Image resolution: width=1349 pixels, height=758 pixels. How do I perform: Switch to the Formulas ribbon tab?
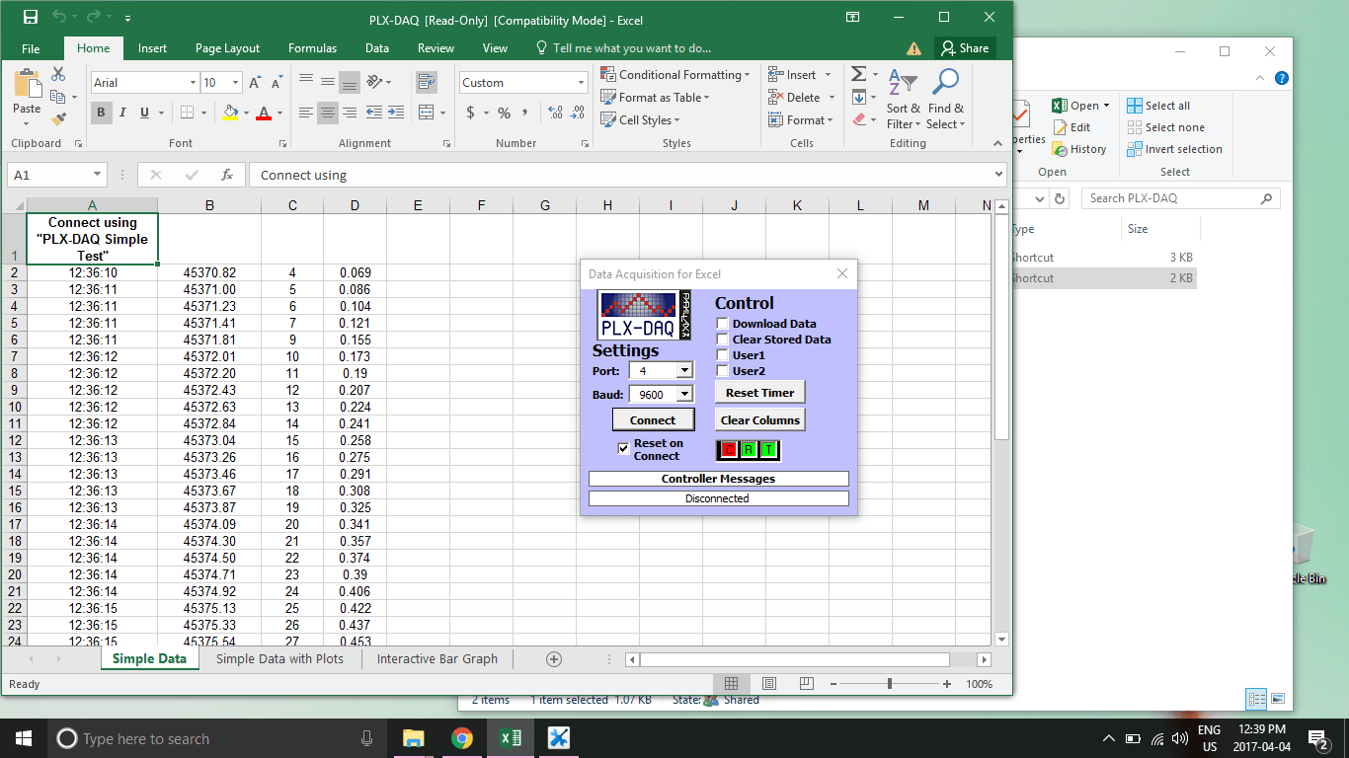[x=312, y=48]
